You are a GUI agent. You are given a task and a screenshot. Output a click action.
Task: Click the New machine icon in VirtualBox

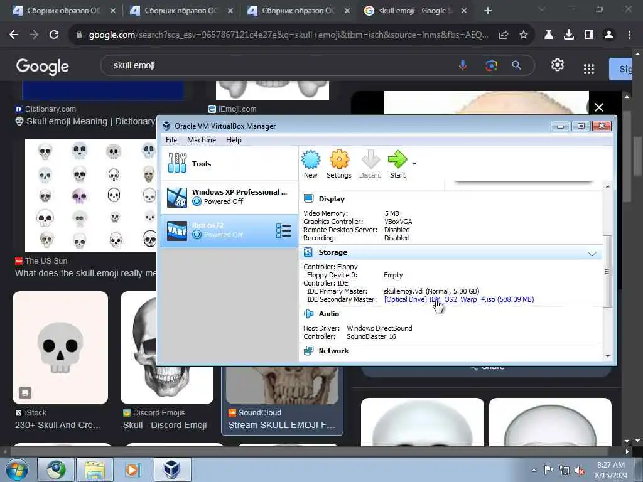tap(311, 159)
